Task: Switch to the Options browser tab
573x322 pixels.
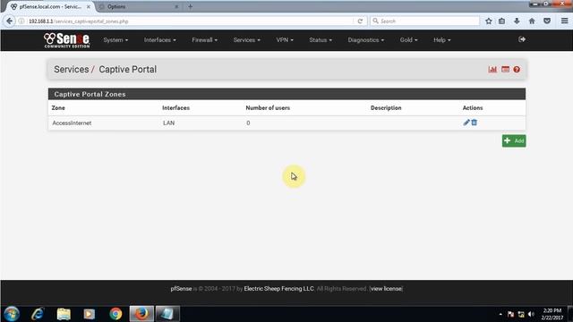Action: (x=137, y=6)
